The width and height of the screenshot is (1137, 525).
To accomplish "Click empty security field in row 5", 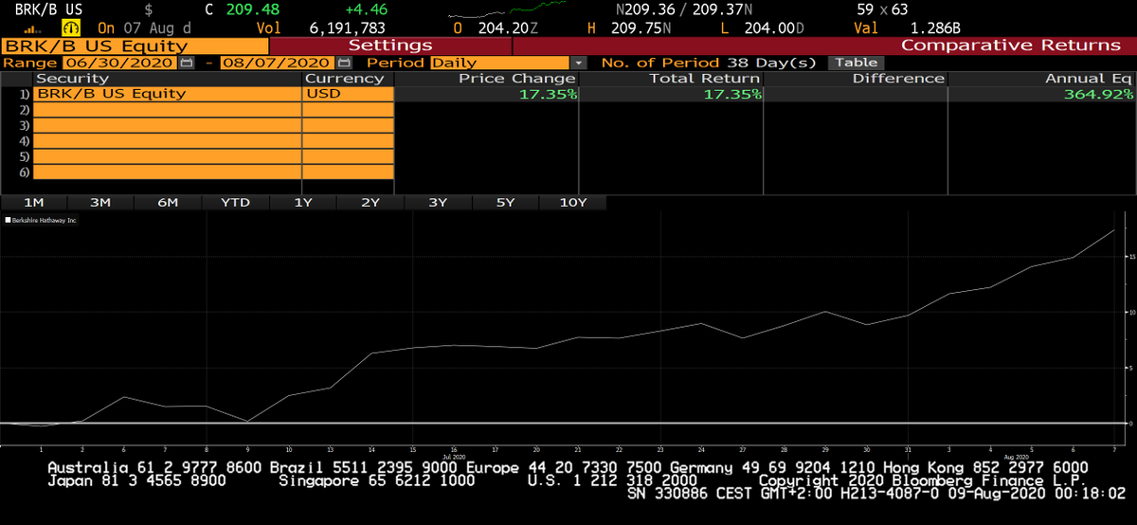I will [x=167, y=156].
